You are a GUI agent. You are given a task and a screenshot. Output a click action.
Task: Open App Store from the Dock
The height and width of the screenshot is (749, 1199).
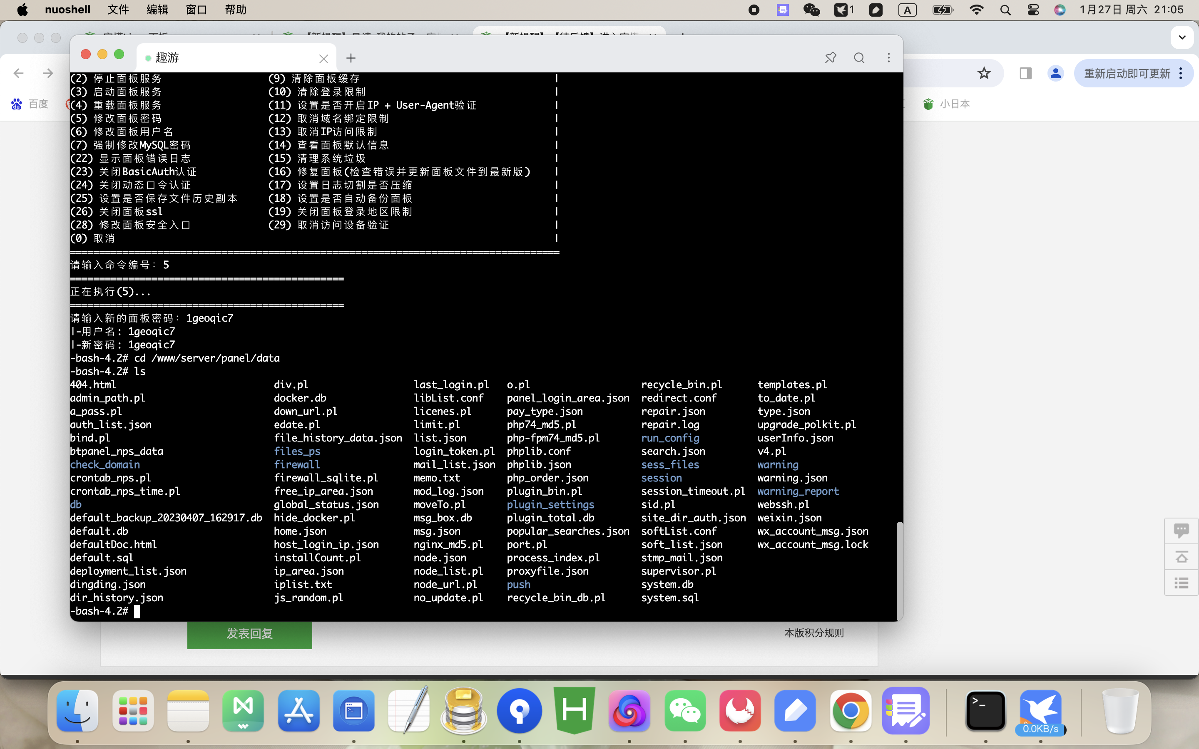tap(298, 711)
